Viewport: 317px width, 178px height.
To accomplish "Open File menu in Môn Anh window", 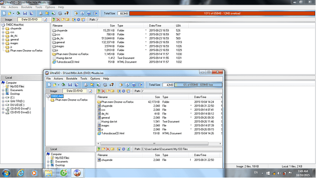I will tap(49, 79).
